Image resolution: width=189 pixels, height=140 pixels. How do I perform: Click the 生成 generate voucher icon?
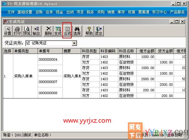coord(58,31)
